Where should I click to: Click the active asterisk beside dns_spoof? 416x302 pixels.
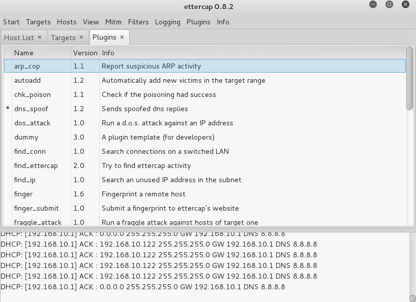tap(8, 108)
